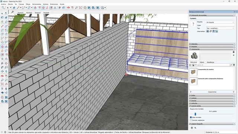Click the angle slider under Ángulo entre normales
The image size is (238, 134).
coord(195,114)
